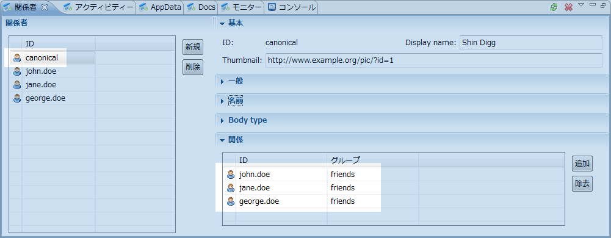
Task: Expand the Body type section
Action: [x=223, y=120]
